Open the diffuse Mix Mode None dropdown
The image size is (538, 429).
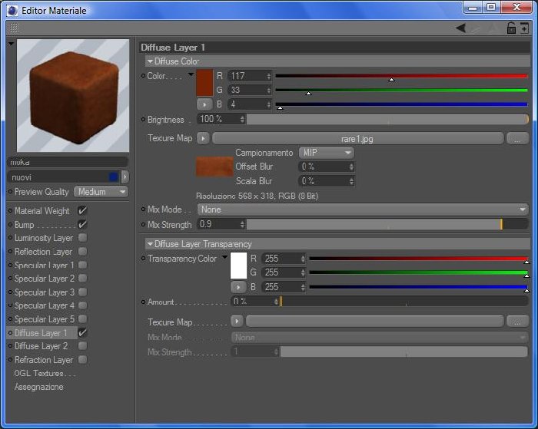pyautogui.click(x=363, y=210)
